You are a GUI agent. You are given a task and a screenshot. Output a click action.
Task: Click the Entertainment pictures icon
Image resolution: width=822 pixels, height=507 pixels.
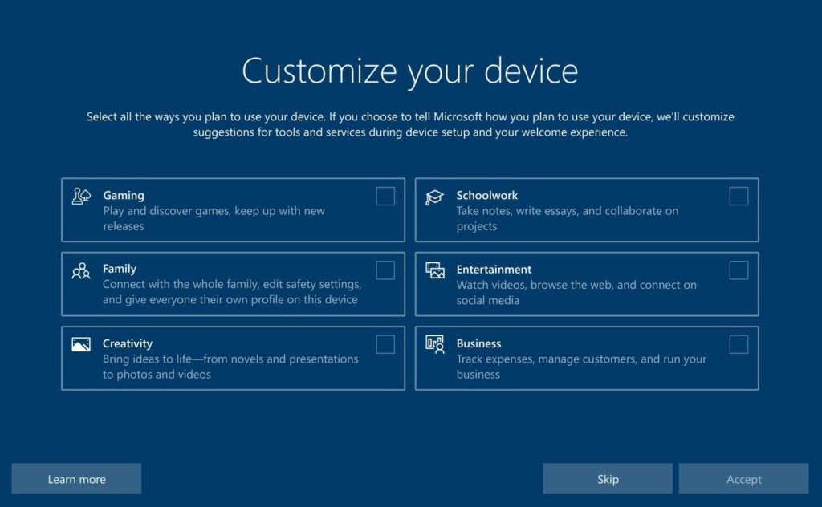pos(434,270)
